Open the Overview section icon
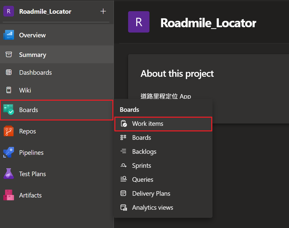The image size is (289, 228). [9, 35]
